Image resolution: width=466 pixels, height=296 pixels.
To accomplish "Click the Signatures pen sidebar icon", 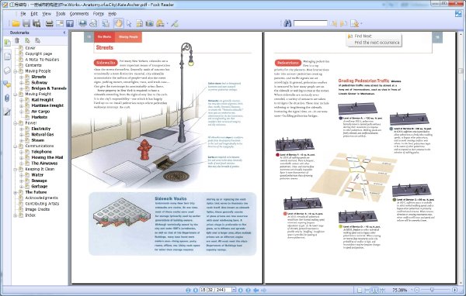I will click(x=7, y=112).
